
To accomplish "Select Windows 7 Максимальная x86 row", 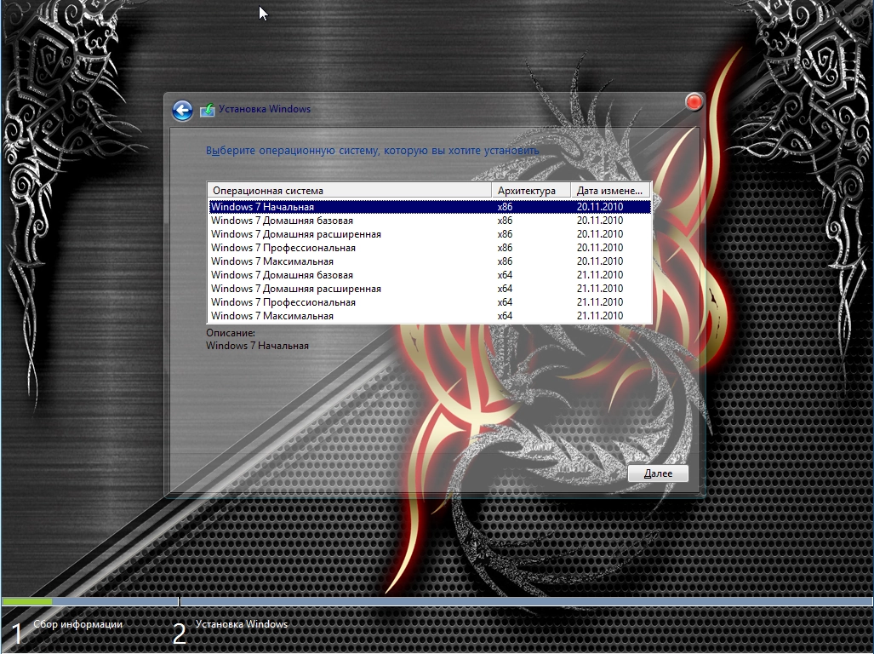I will click(430, 261).
